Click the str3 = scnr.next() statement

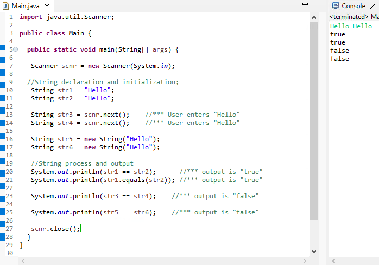(x=80, y=115)
